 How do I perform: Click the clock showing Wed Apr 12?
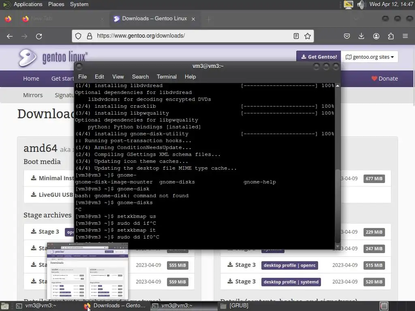(391, 4)
